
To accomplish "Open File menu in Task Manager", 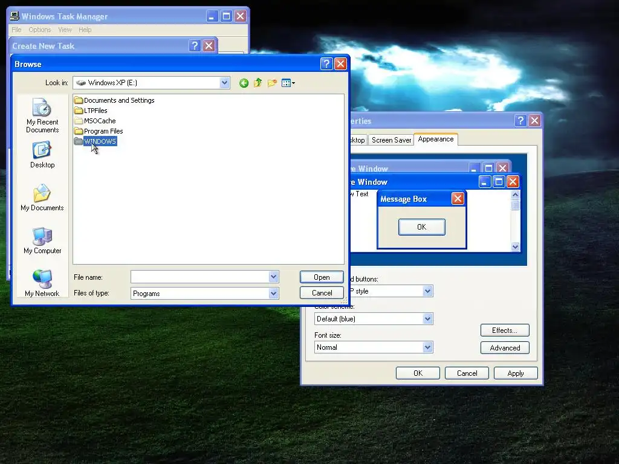I will [x=16, y=30].
